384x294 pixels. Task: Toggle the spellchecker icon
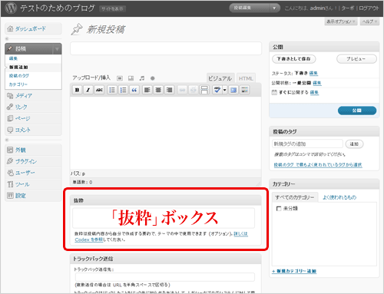point(217,90)
